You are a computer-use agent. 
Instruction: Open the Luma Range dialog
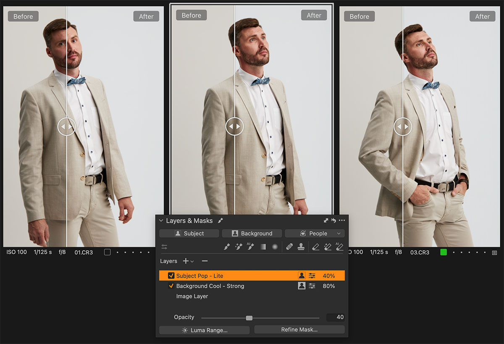click(205, 330)
